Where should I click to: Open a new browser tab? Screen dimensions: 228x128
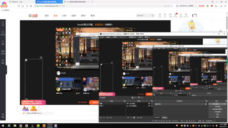[92, 2]
